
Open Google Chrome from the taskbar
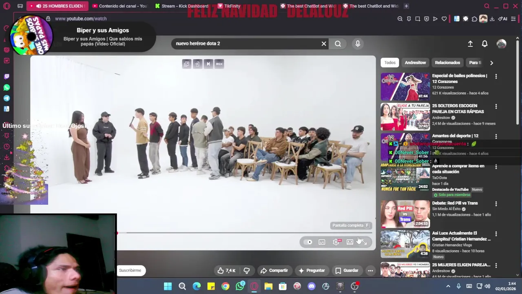click(x=226, y=286)
